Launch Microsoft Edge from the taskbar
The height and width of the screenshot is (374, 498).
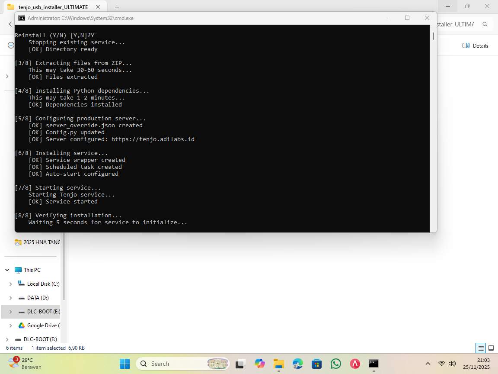click(297, 364)
